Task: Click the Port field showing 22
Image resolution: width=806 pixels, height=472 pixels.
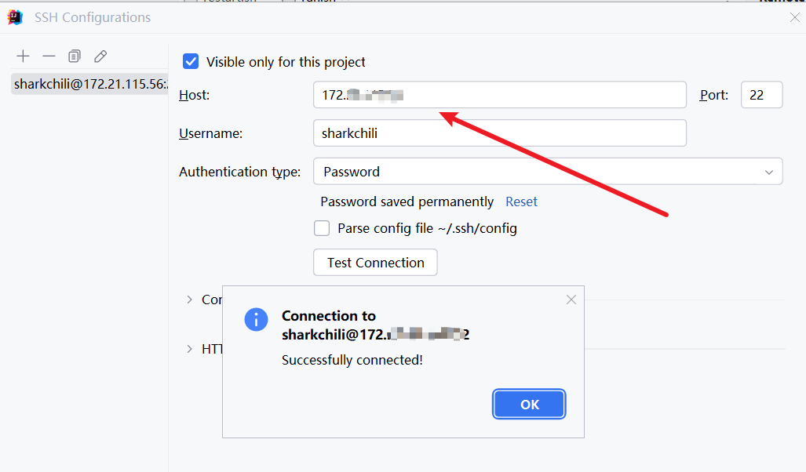Action: tap(762, 95)
